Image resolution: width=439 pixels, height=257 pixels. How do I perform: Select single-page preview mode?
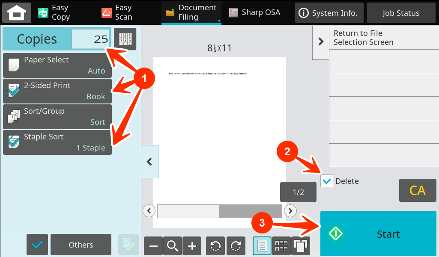(x=262, y=246)
